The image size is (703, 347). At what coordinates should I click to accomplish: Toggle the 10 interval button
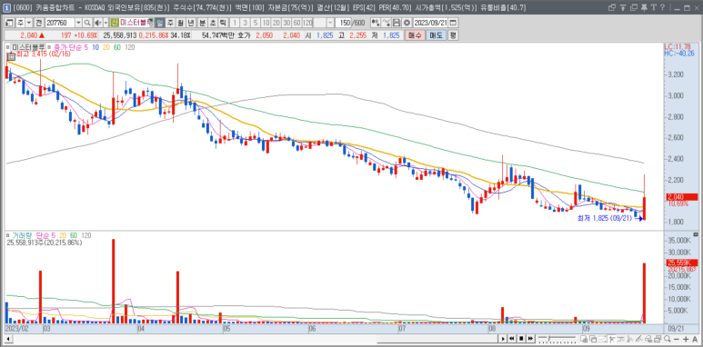(266, 23)
